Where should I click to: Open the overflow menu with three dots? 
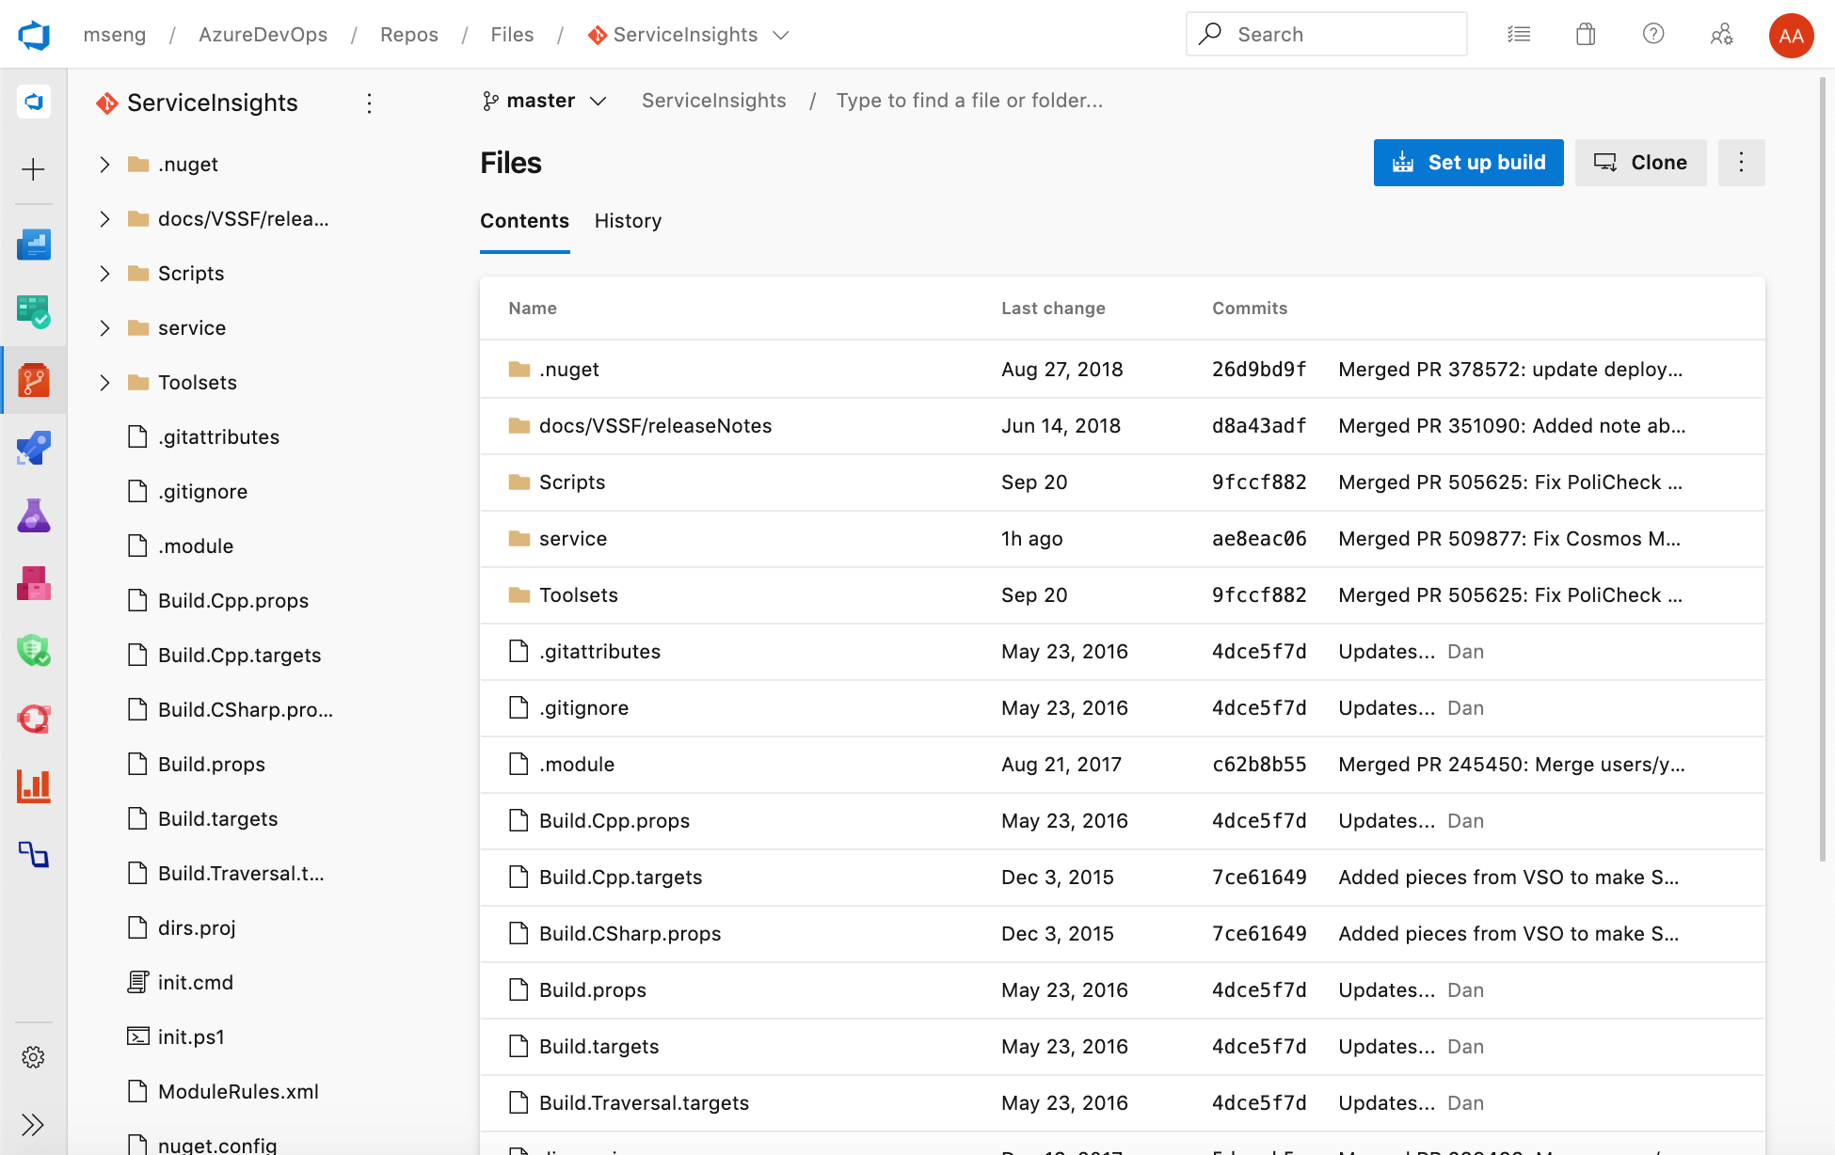click(x=1741, y=163)
